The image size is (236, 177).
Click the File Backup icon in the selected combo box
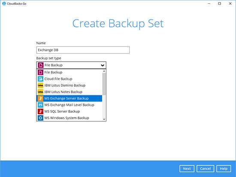click(40, 65)
